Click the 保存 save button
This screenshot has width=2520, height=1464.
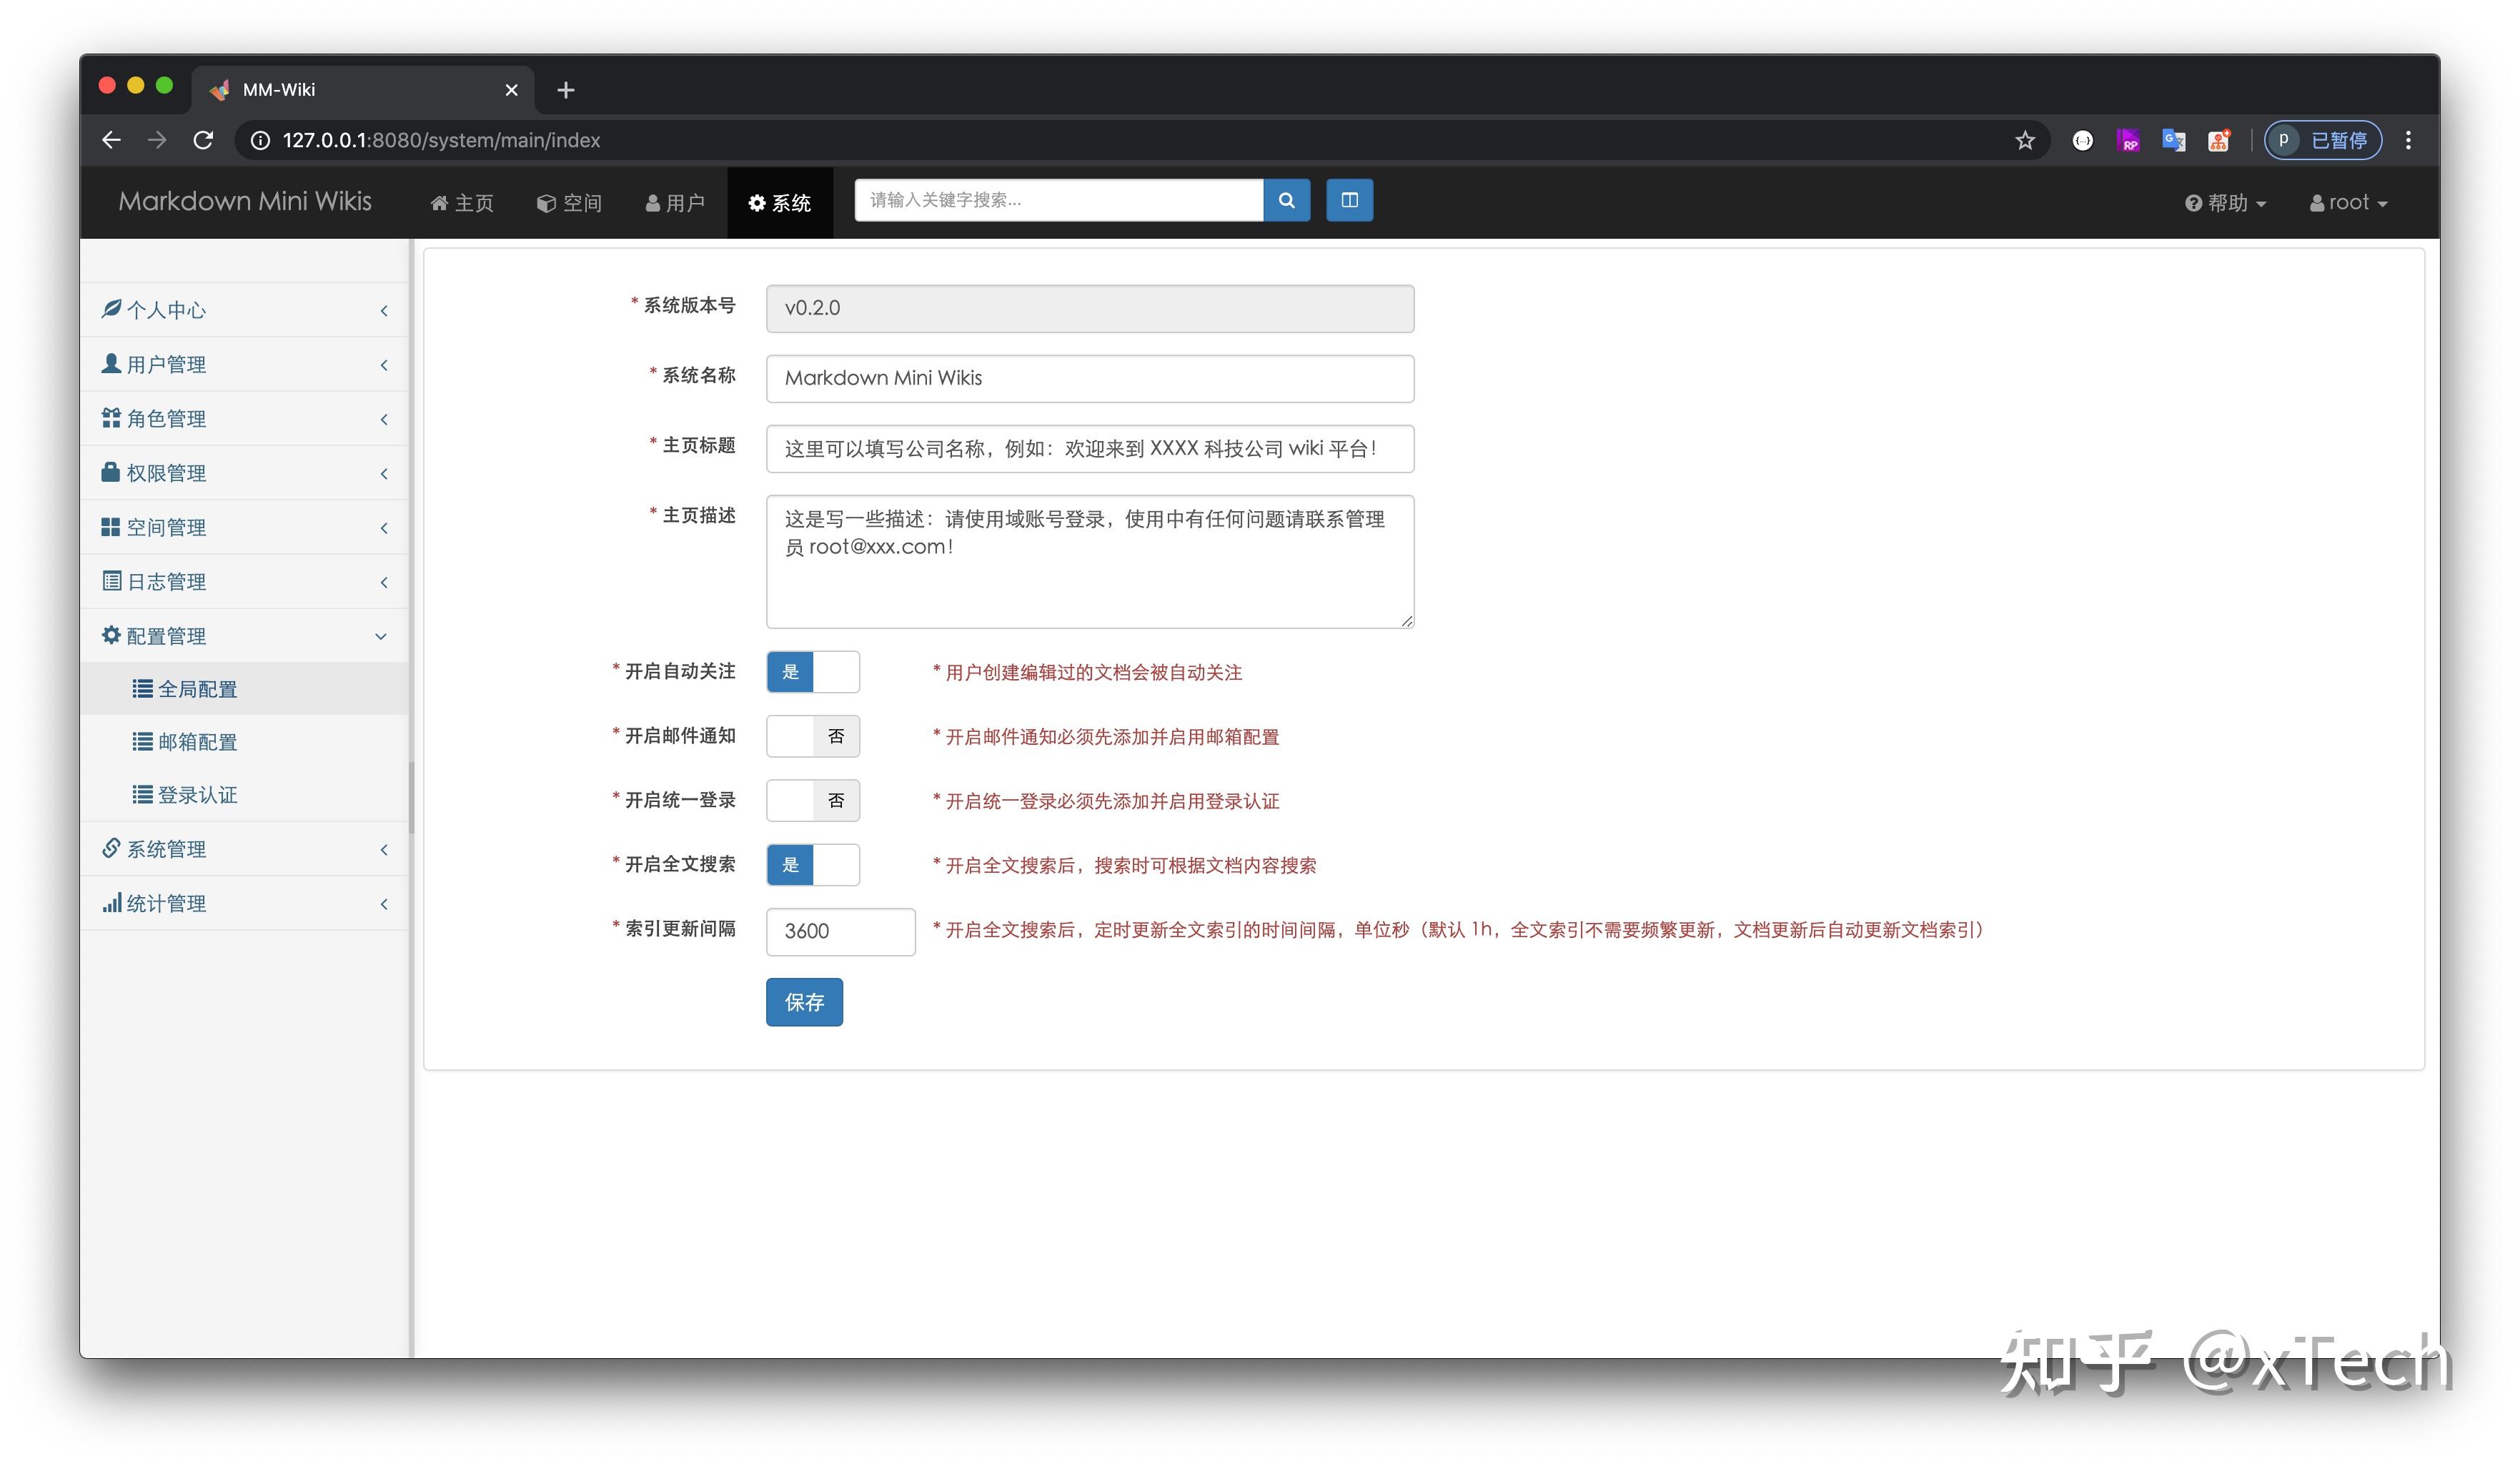[804, 1001]
